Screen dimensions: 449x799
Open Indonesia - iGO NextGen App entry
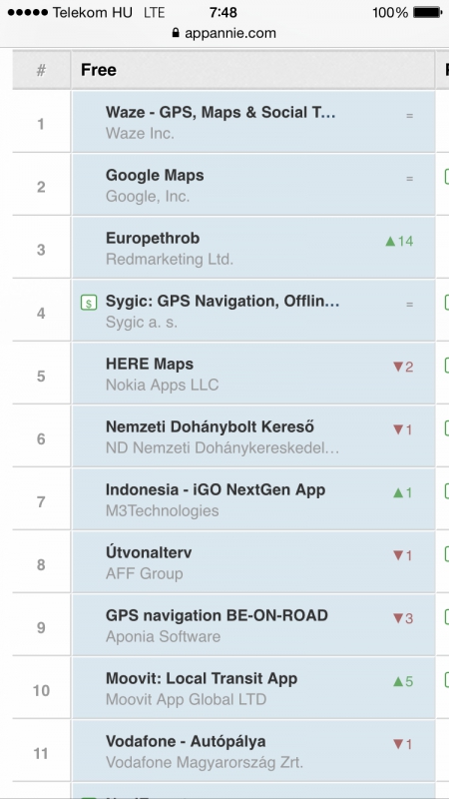coord(216,489)
